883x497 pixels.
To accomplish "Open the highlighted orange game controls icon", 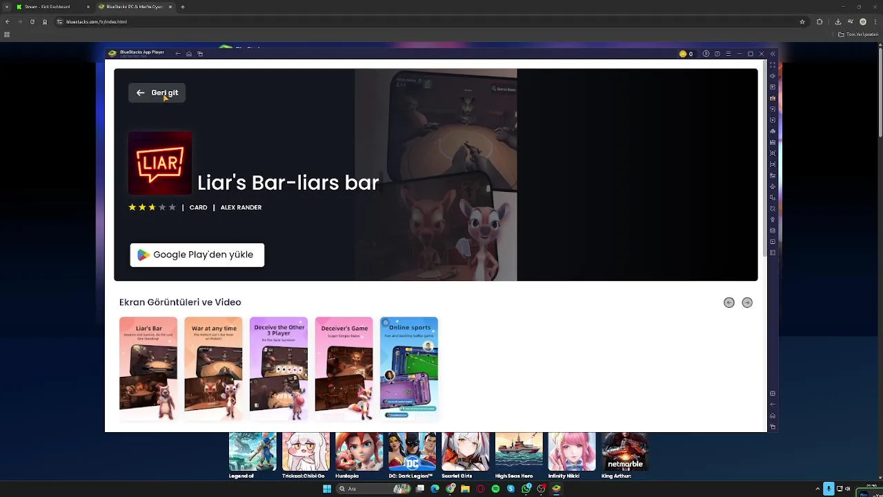I will click(773, 98).
